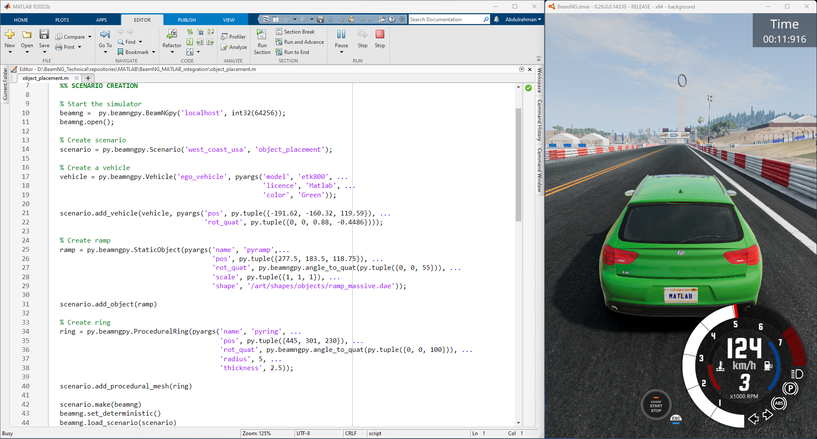Click the layout icon in quick access toolbar
Image resolution: width=817 pixels, height=439 pixels.
276,20
